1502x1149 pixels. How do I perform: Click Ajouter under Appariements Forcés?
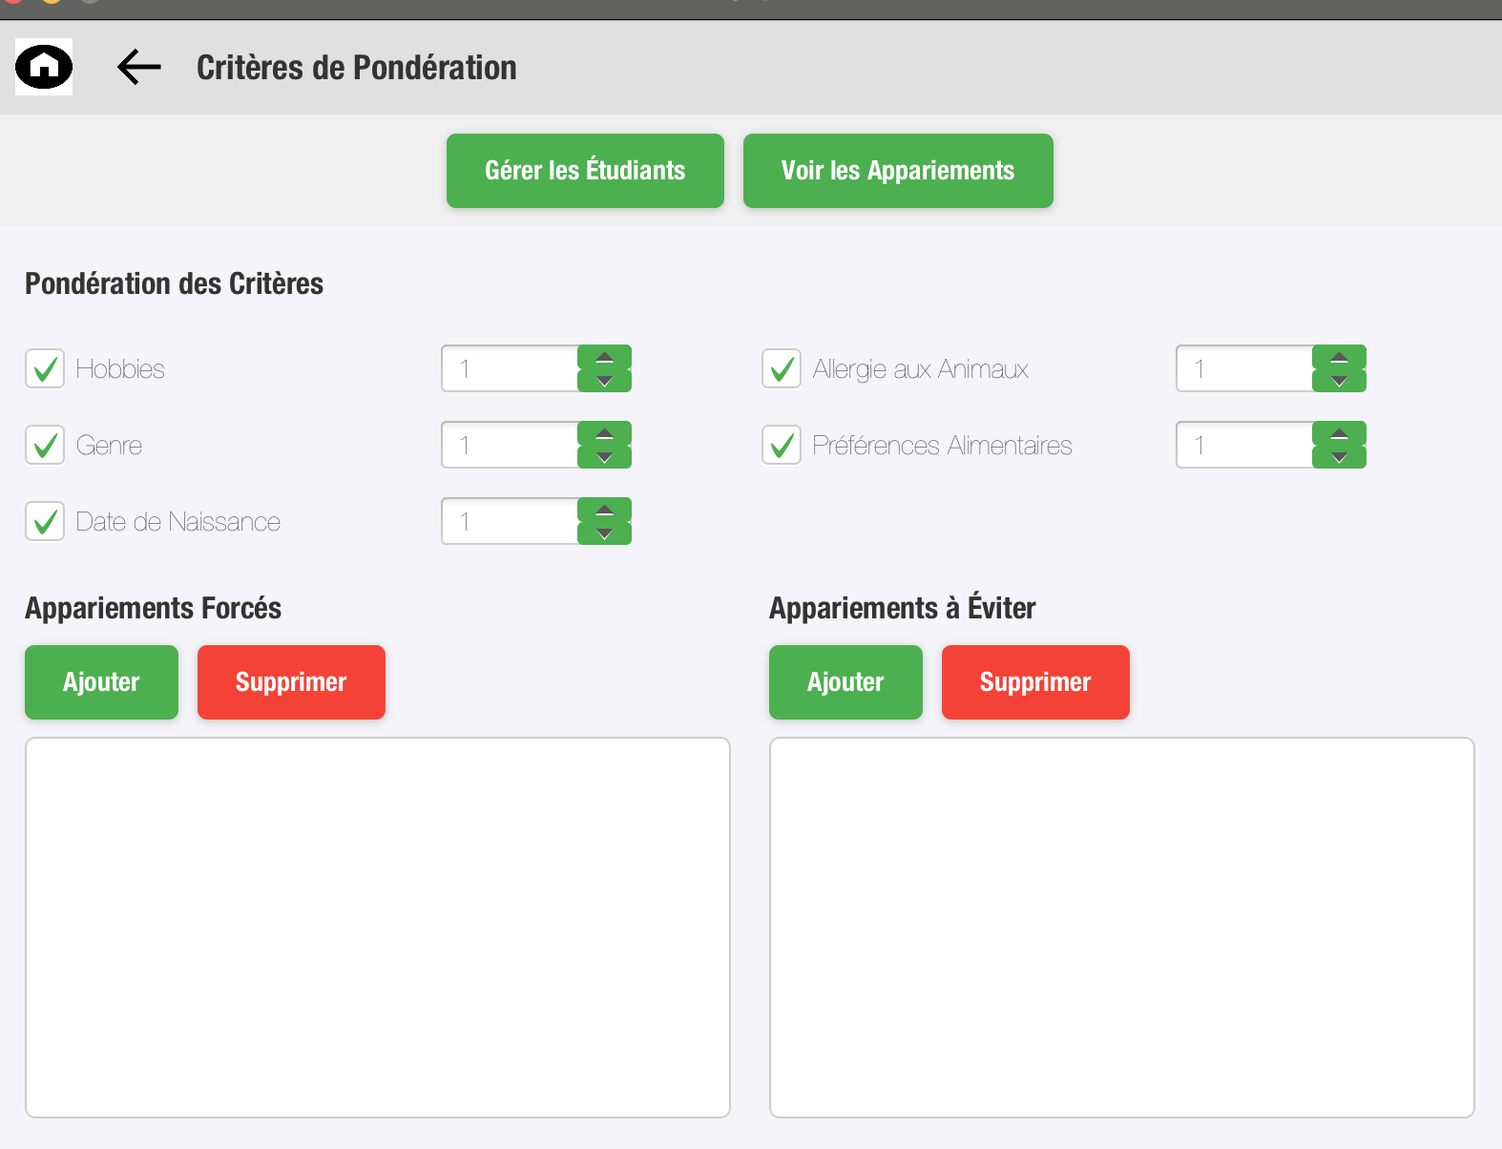[x=101, y=682]
